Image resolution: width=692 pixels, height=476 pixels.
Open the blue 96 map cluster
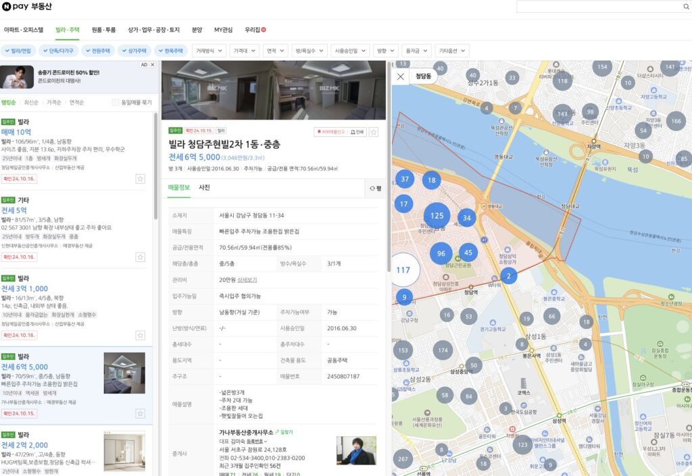click(x=441, y=253)
